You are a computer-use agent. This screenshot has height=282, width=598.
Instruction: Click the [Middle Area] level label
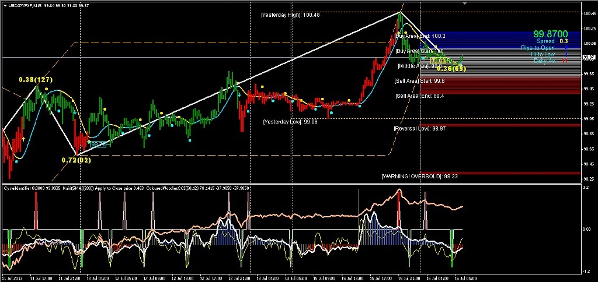click(x=419, y=66)
